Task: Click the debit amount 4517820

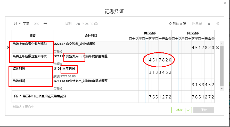Action: [160, 60]
